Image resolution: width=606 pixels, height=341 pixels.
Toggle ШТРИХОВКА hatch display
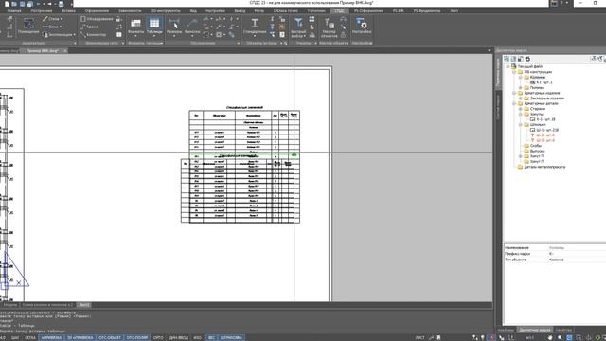tap(231, 337)
